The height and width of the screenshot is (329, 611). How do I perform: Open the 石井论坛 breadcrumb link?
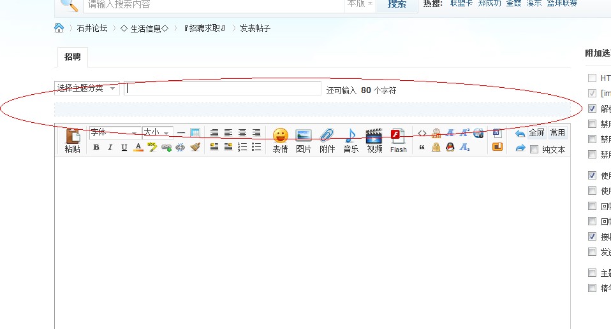pos(92,28)
